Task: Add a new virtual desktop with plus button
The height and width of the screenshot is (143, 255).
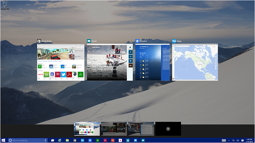Action: (x=168, y=129)
